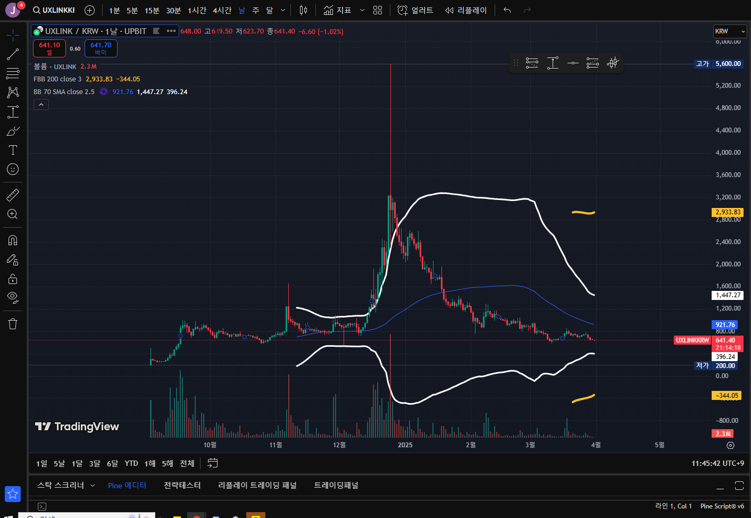The image size is (751, 518).
Task: Switch to the 전략테스터 tab
Action: point(182,485)
